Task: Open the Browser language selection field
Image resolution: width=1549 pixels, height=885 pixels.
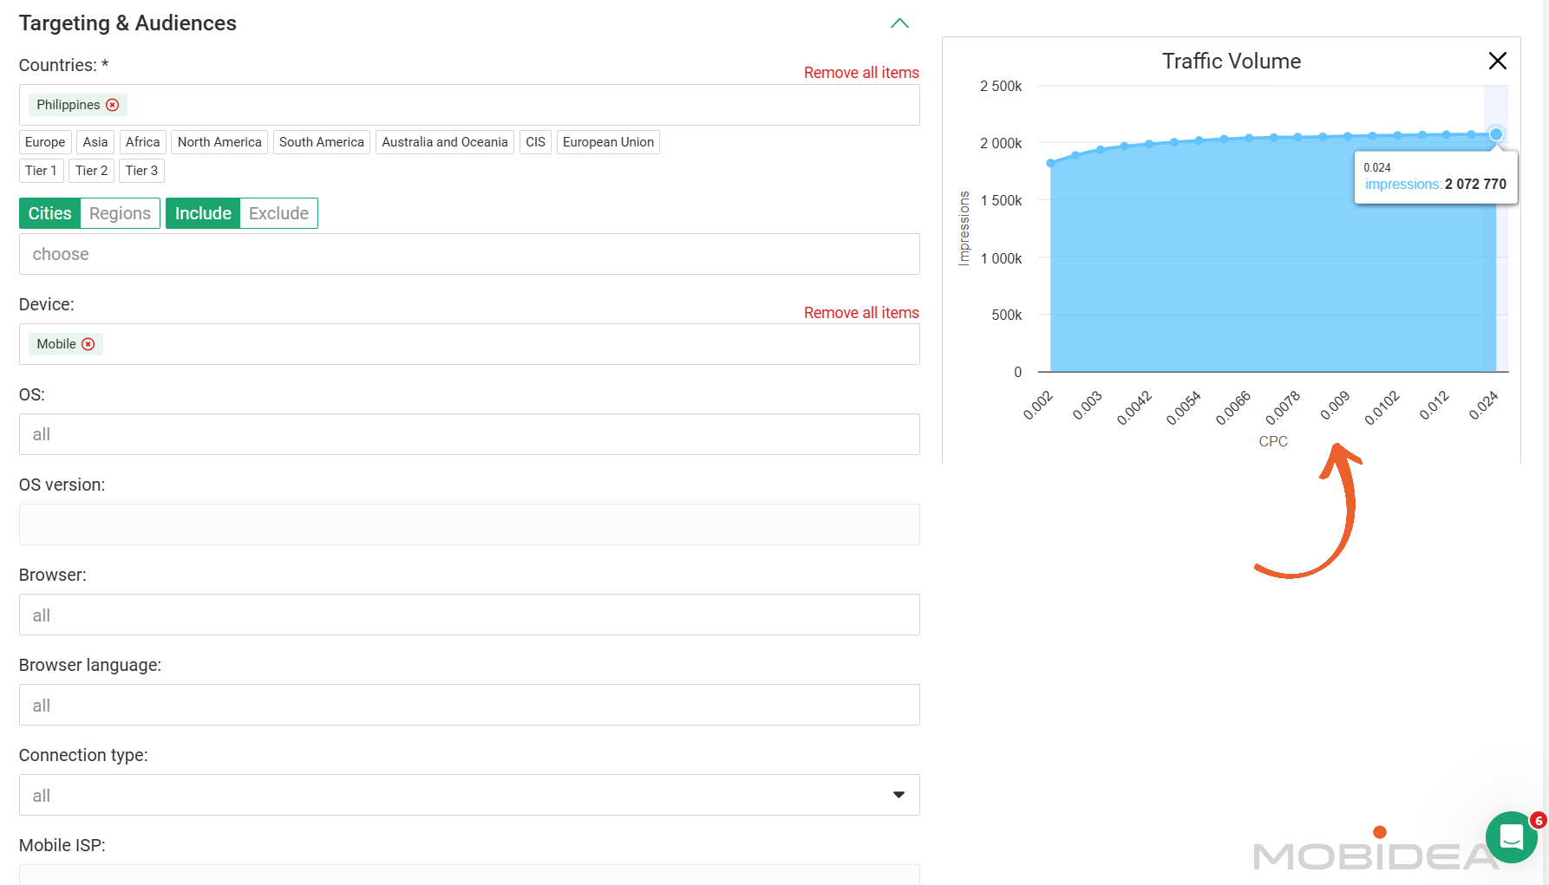Action: point(469,705)
